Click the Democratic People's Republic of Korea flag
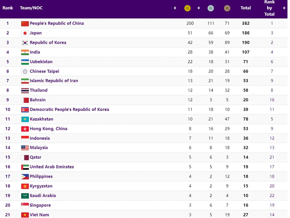This screenshot has width=290, height=218. 25,110
